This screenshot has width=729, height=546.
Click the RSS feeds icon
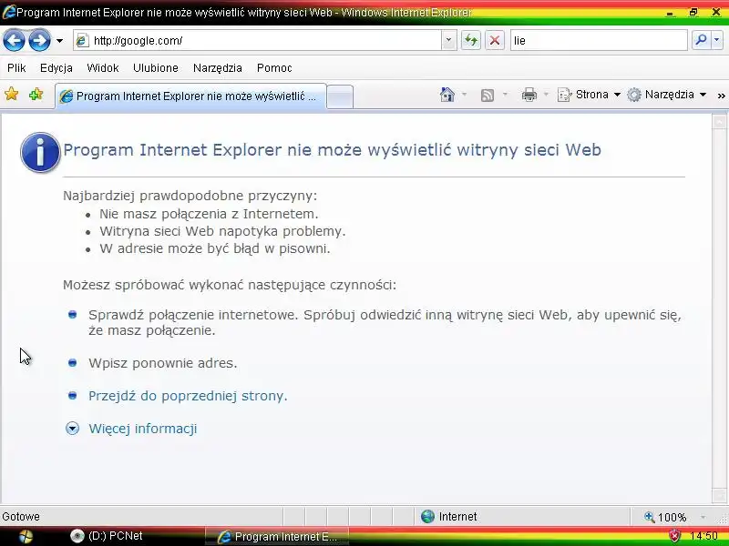488,96
